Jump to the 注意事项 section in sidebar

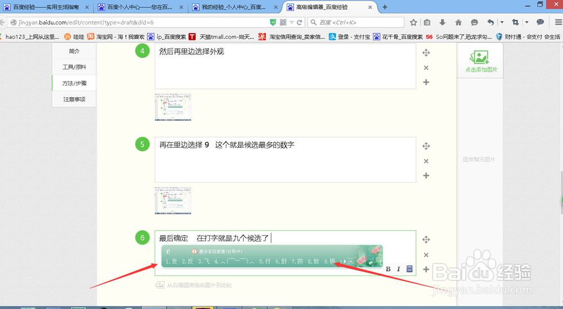click(x=74, y=99)
